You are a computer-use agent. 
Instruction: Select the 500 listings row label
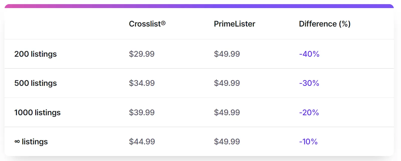[x=36, y=83]
